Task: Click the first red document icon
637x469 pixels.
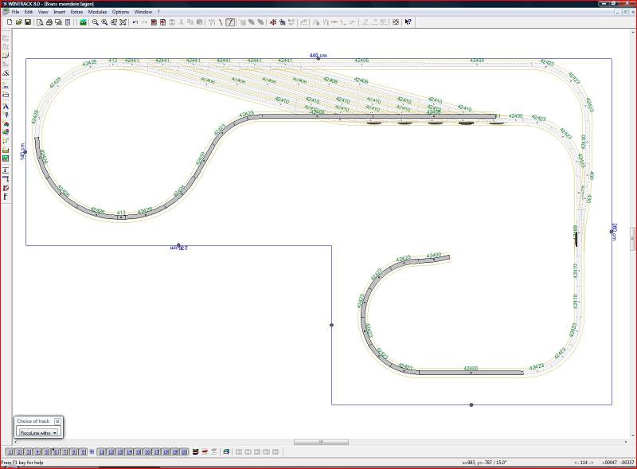Action: pyautogui.click(x=154, y=22)
